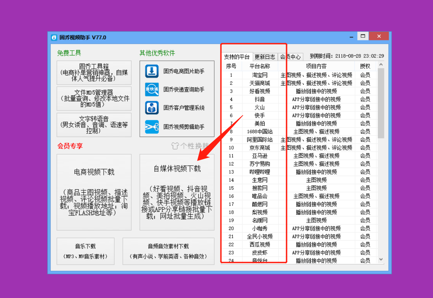Click 会员 cell in 淘宝网 row
This screenshot has width=433, height=298.
[x=365, y=75]
